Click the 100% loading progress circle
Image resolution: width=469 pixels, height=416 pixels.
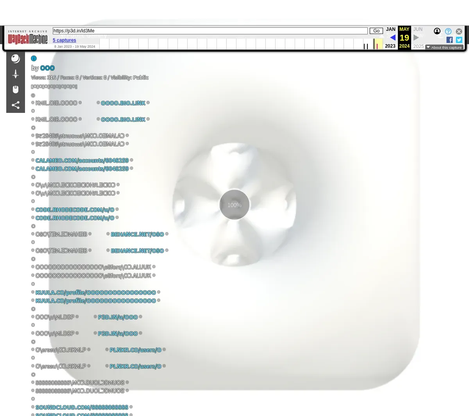(234, 205)
